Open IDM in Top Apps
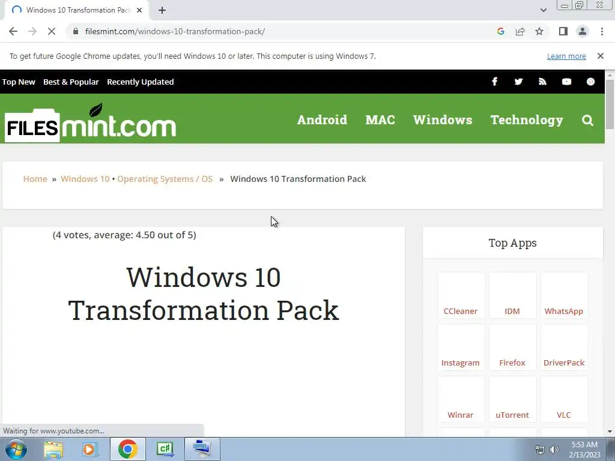 [x=512, y=295]
